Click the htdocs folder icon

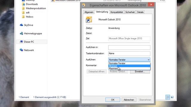23,17
